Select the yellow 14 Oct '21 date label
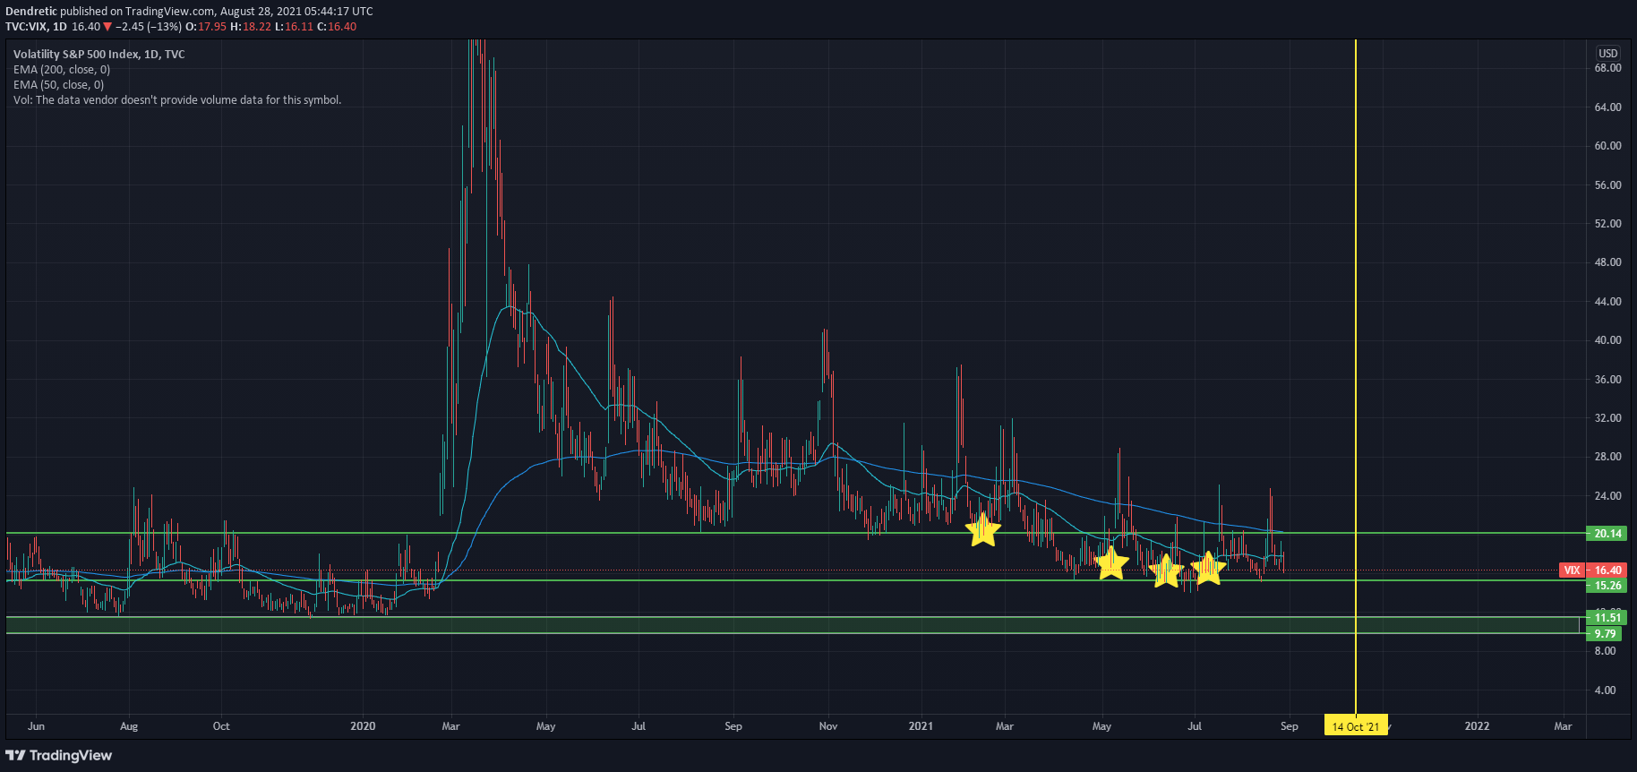Viewport: 1637px width, 772px height. (x=1356, y=726)
